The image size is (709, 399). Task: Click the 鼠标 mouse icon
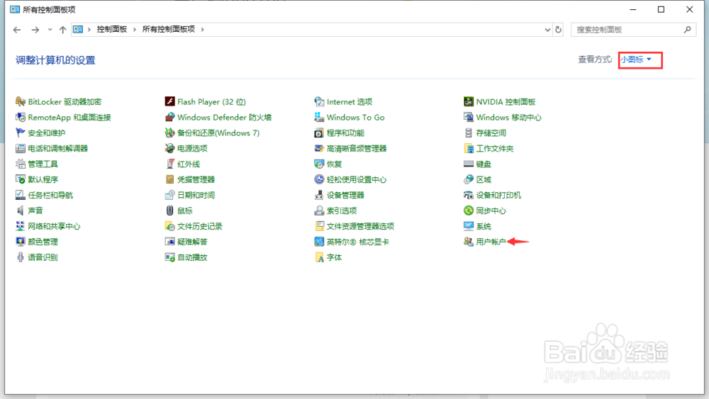point(169,210)
